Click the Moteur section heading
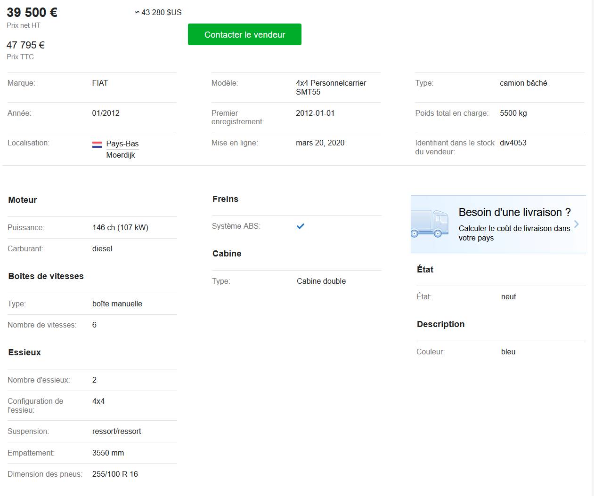594x496 pixels. [23, 200]
